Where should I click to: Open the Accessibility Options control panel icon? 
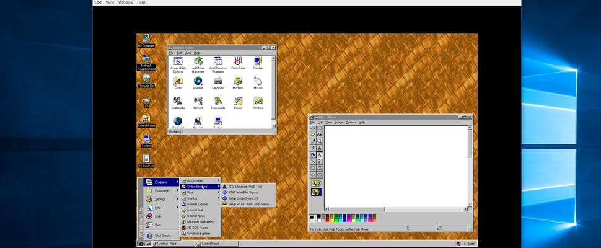pyautogui.click(x=178, y=65)
